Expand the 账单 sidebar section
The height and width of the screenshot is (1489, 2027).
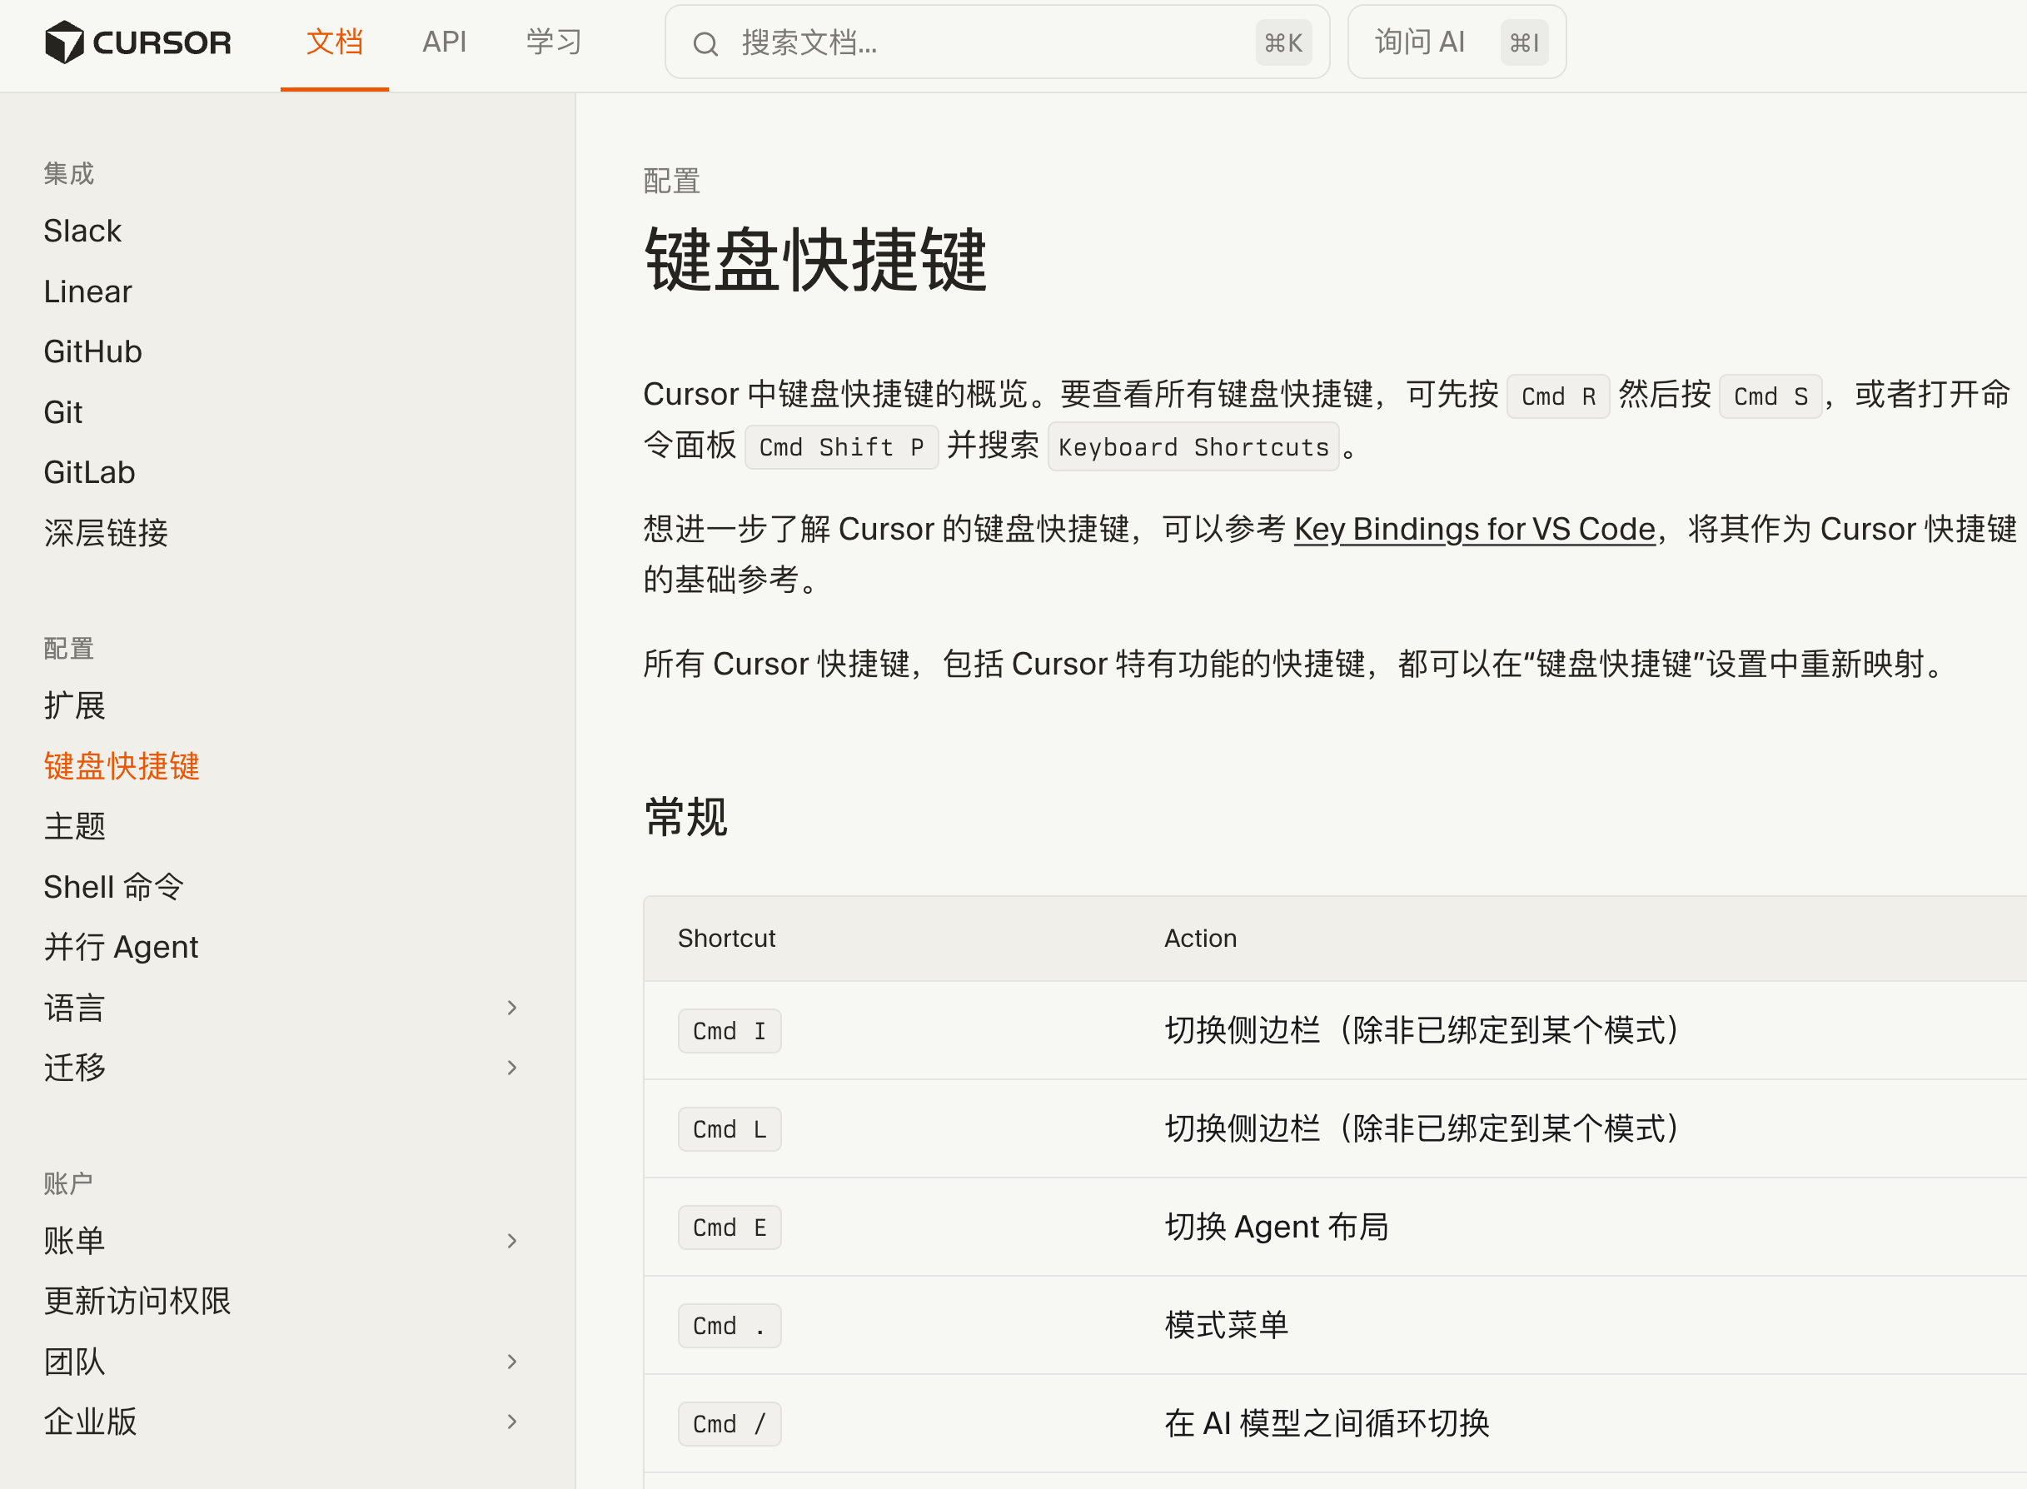tap(511, 1241)
